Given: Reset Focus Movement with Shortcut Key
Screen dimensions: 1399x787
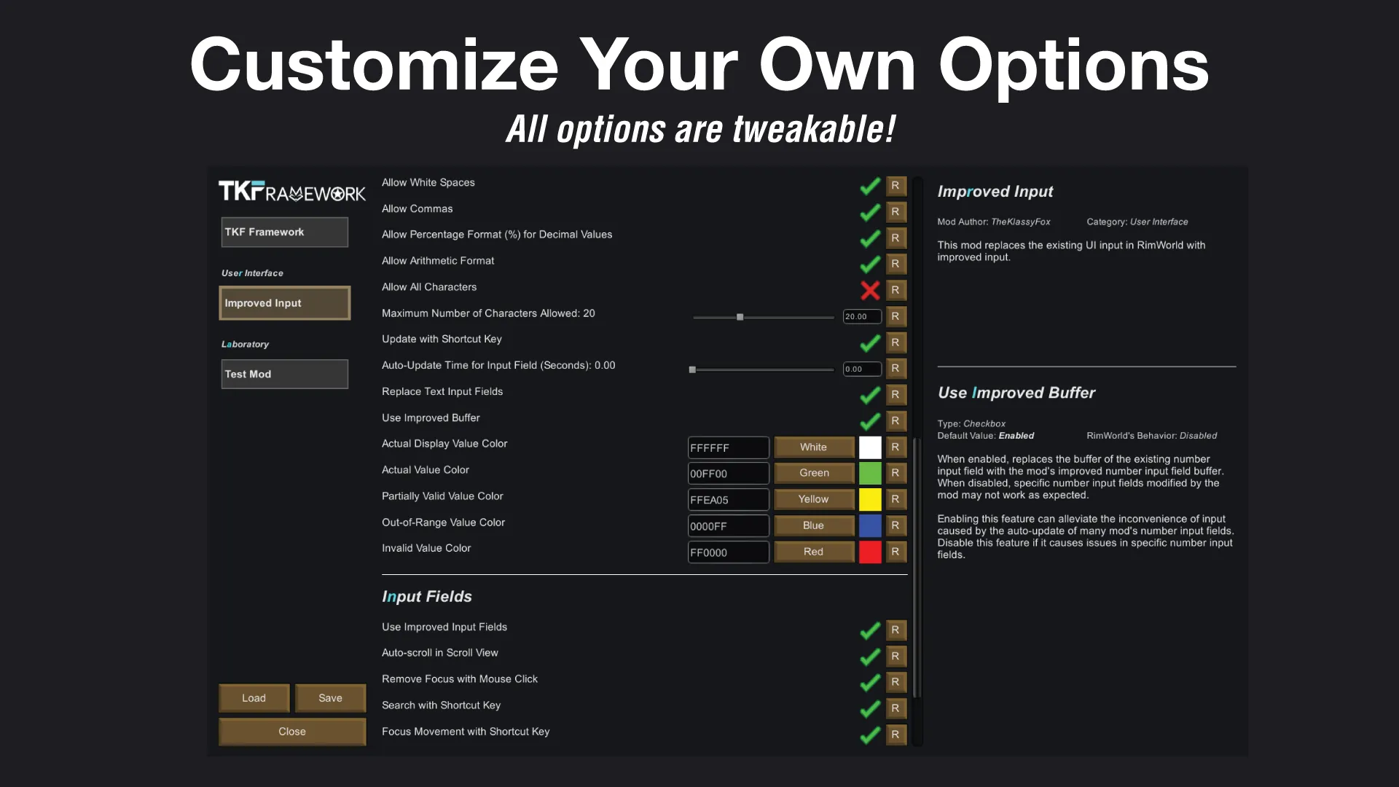Looking at the screenshot, I should pos(896,735).
